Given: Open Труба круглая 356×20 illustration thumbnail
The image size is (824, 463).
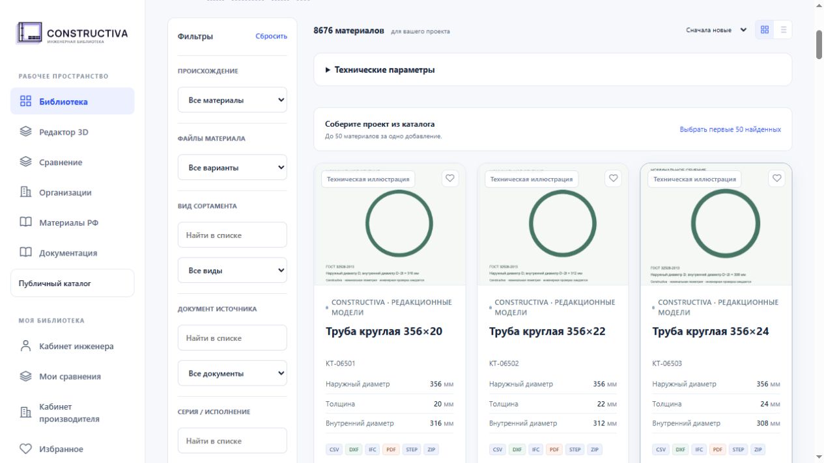Looking at the screenshot, I should point(390,224).
